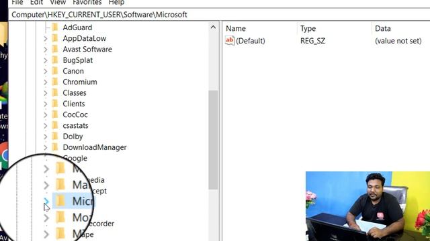430x241 pixels.
Task: Click the Dolby folder icon
Action: point(55,137)
